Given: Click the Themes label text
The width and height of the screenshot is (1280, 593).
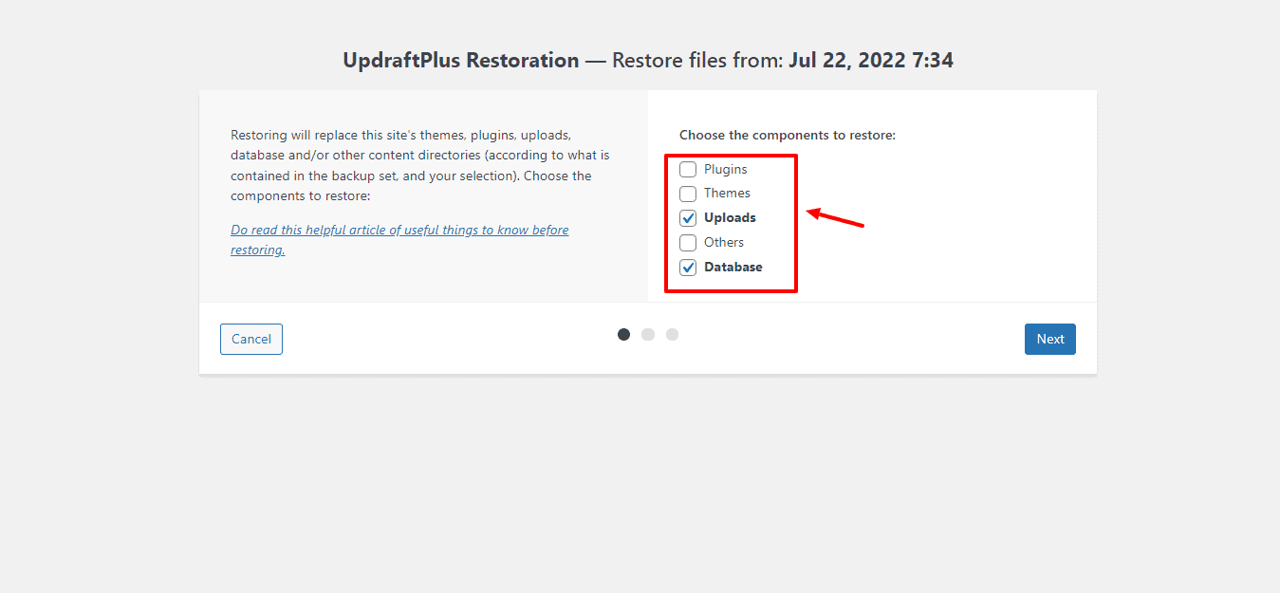Looking at the screenshot, I should (727, 194).
